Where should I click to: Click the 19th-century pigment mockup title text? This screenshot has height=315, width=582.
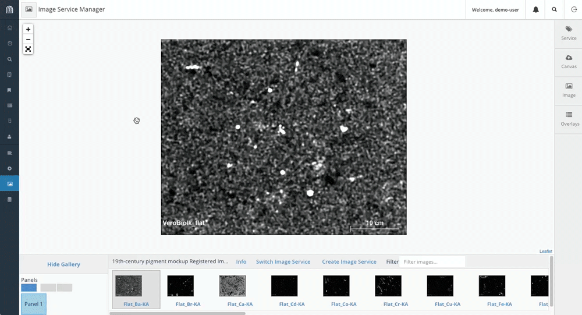[x=170, y=261]
